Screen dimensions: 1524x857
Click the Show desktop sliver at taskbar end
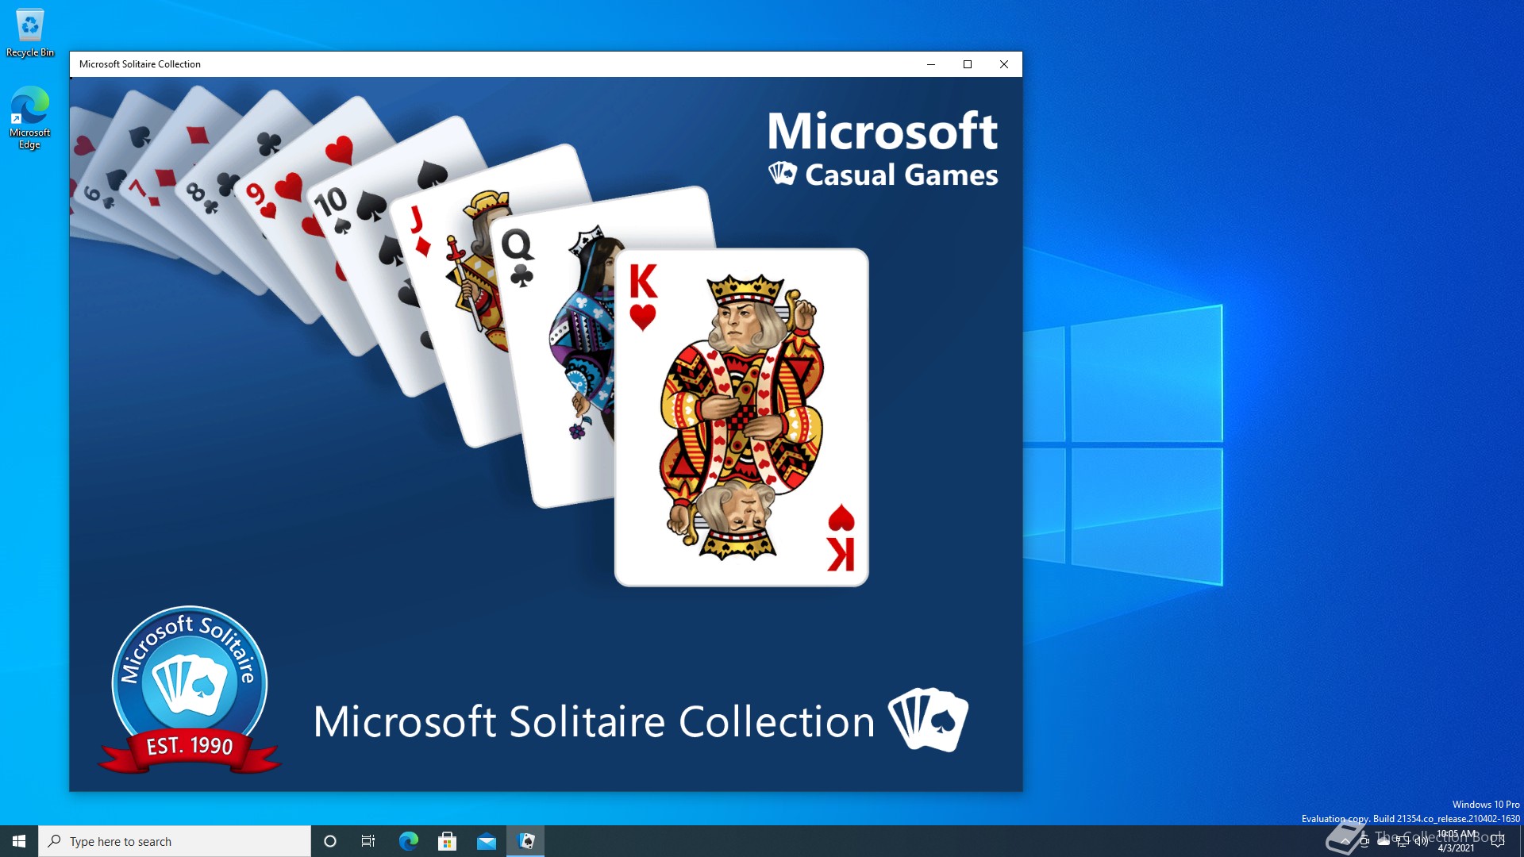[x=1521, y=841]
